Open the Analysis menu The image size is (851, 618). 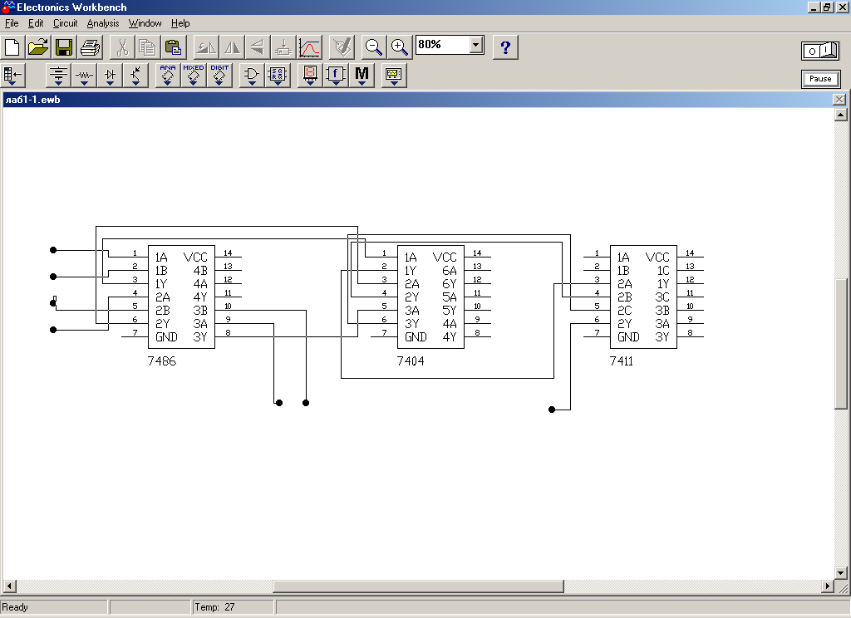tap(102, 23)
